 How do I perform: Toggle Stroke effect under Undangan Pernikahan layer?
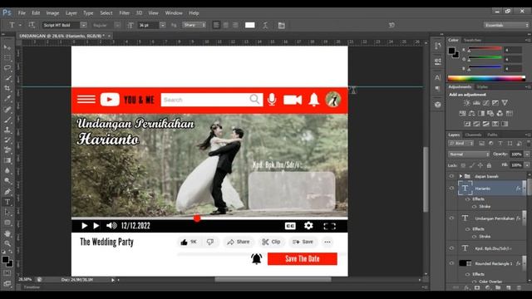coord(475,237)
